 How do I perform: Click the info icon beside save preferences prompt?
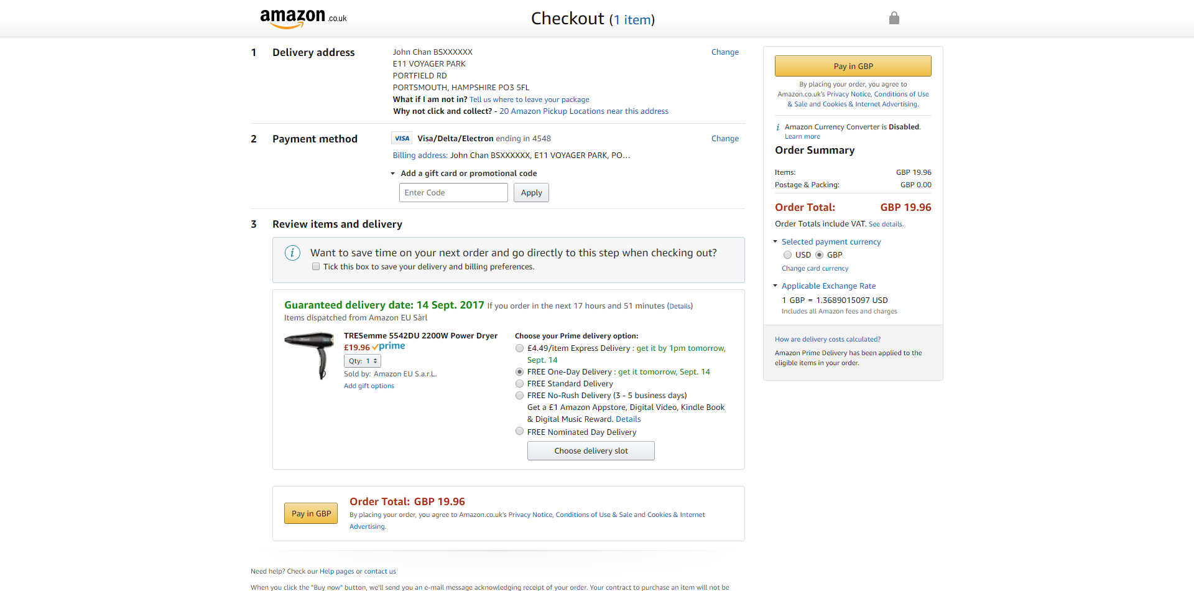(x=292, y=253)
